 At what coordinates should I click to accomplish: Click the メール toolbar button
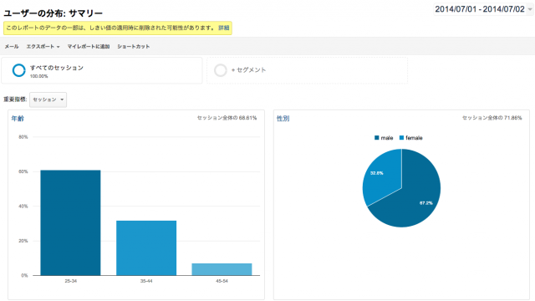12,47
